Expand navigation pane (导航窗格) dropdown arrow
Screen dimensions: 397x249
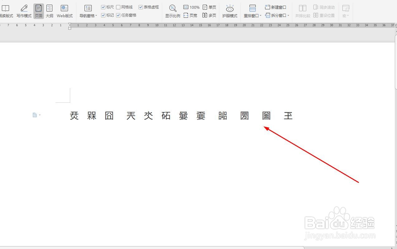(96, 16)
